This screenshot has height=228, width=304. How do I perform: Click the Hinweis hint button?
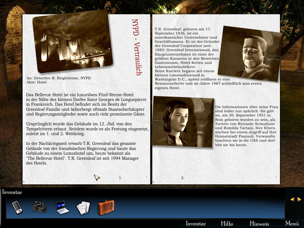[259, 223]
